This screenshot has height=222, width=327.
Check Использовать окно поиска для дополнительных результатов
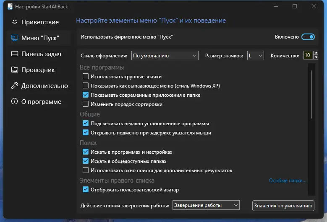[86, 170]
